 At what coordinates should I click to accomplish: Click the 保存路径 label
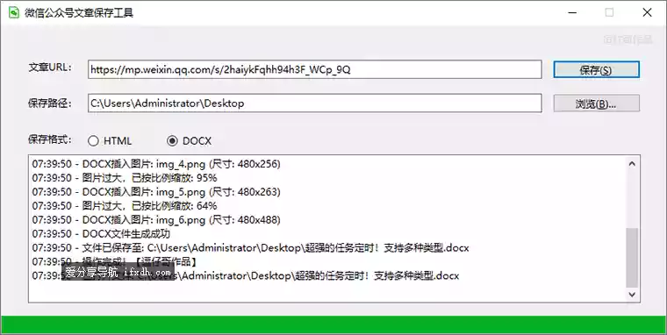[50, 103]
